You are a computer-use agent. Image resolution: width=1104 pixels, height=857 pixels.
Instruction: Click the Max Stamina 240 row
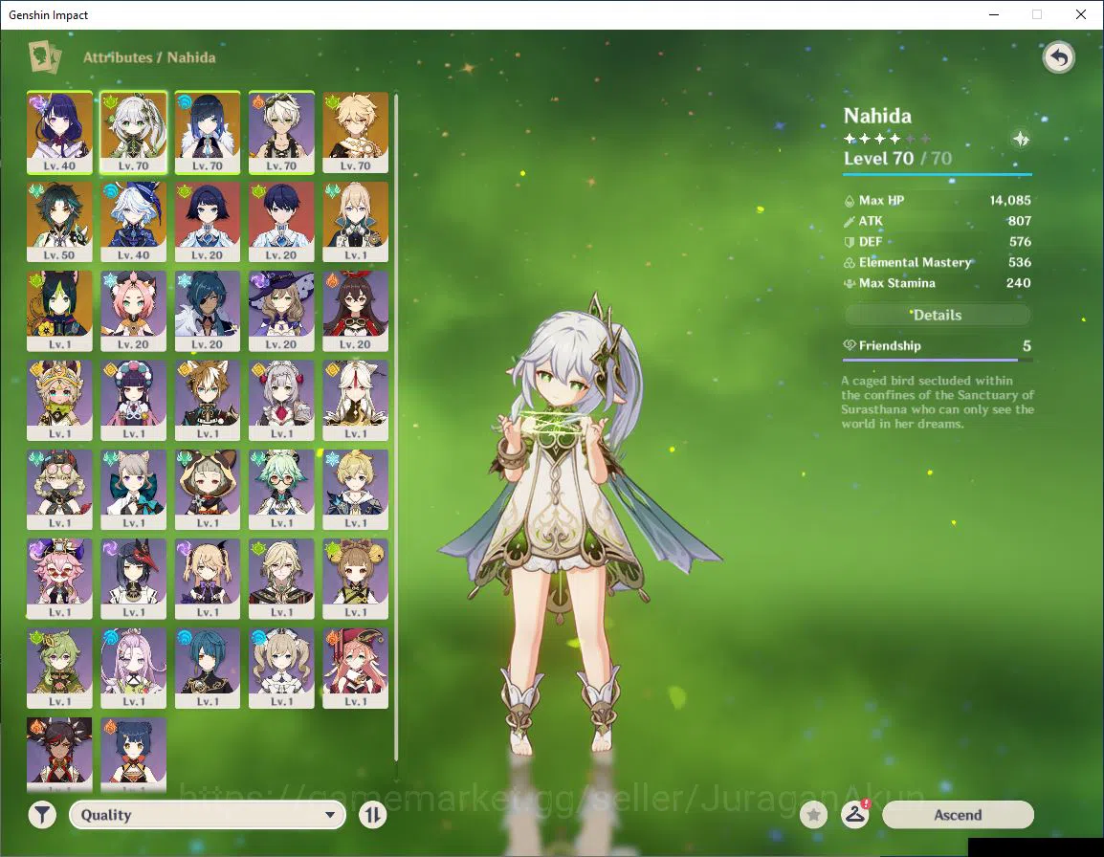(938, 283)
